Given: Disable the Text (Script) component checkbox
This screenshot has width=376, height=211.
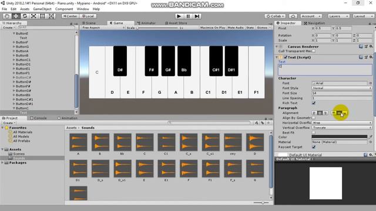Looking at the screenshot, I should (286, 57).
